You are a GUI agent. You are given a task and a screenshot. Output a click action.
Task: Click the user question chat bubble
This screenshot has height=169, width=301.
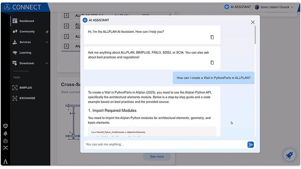tap(213, 78)
